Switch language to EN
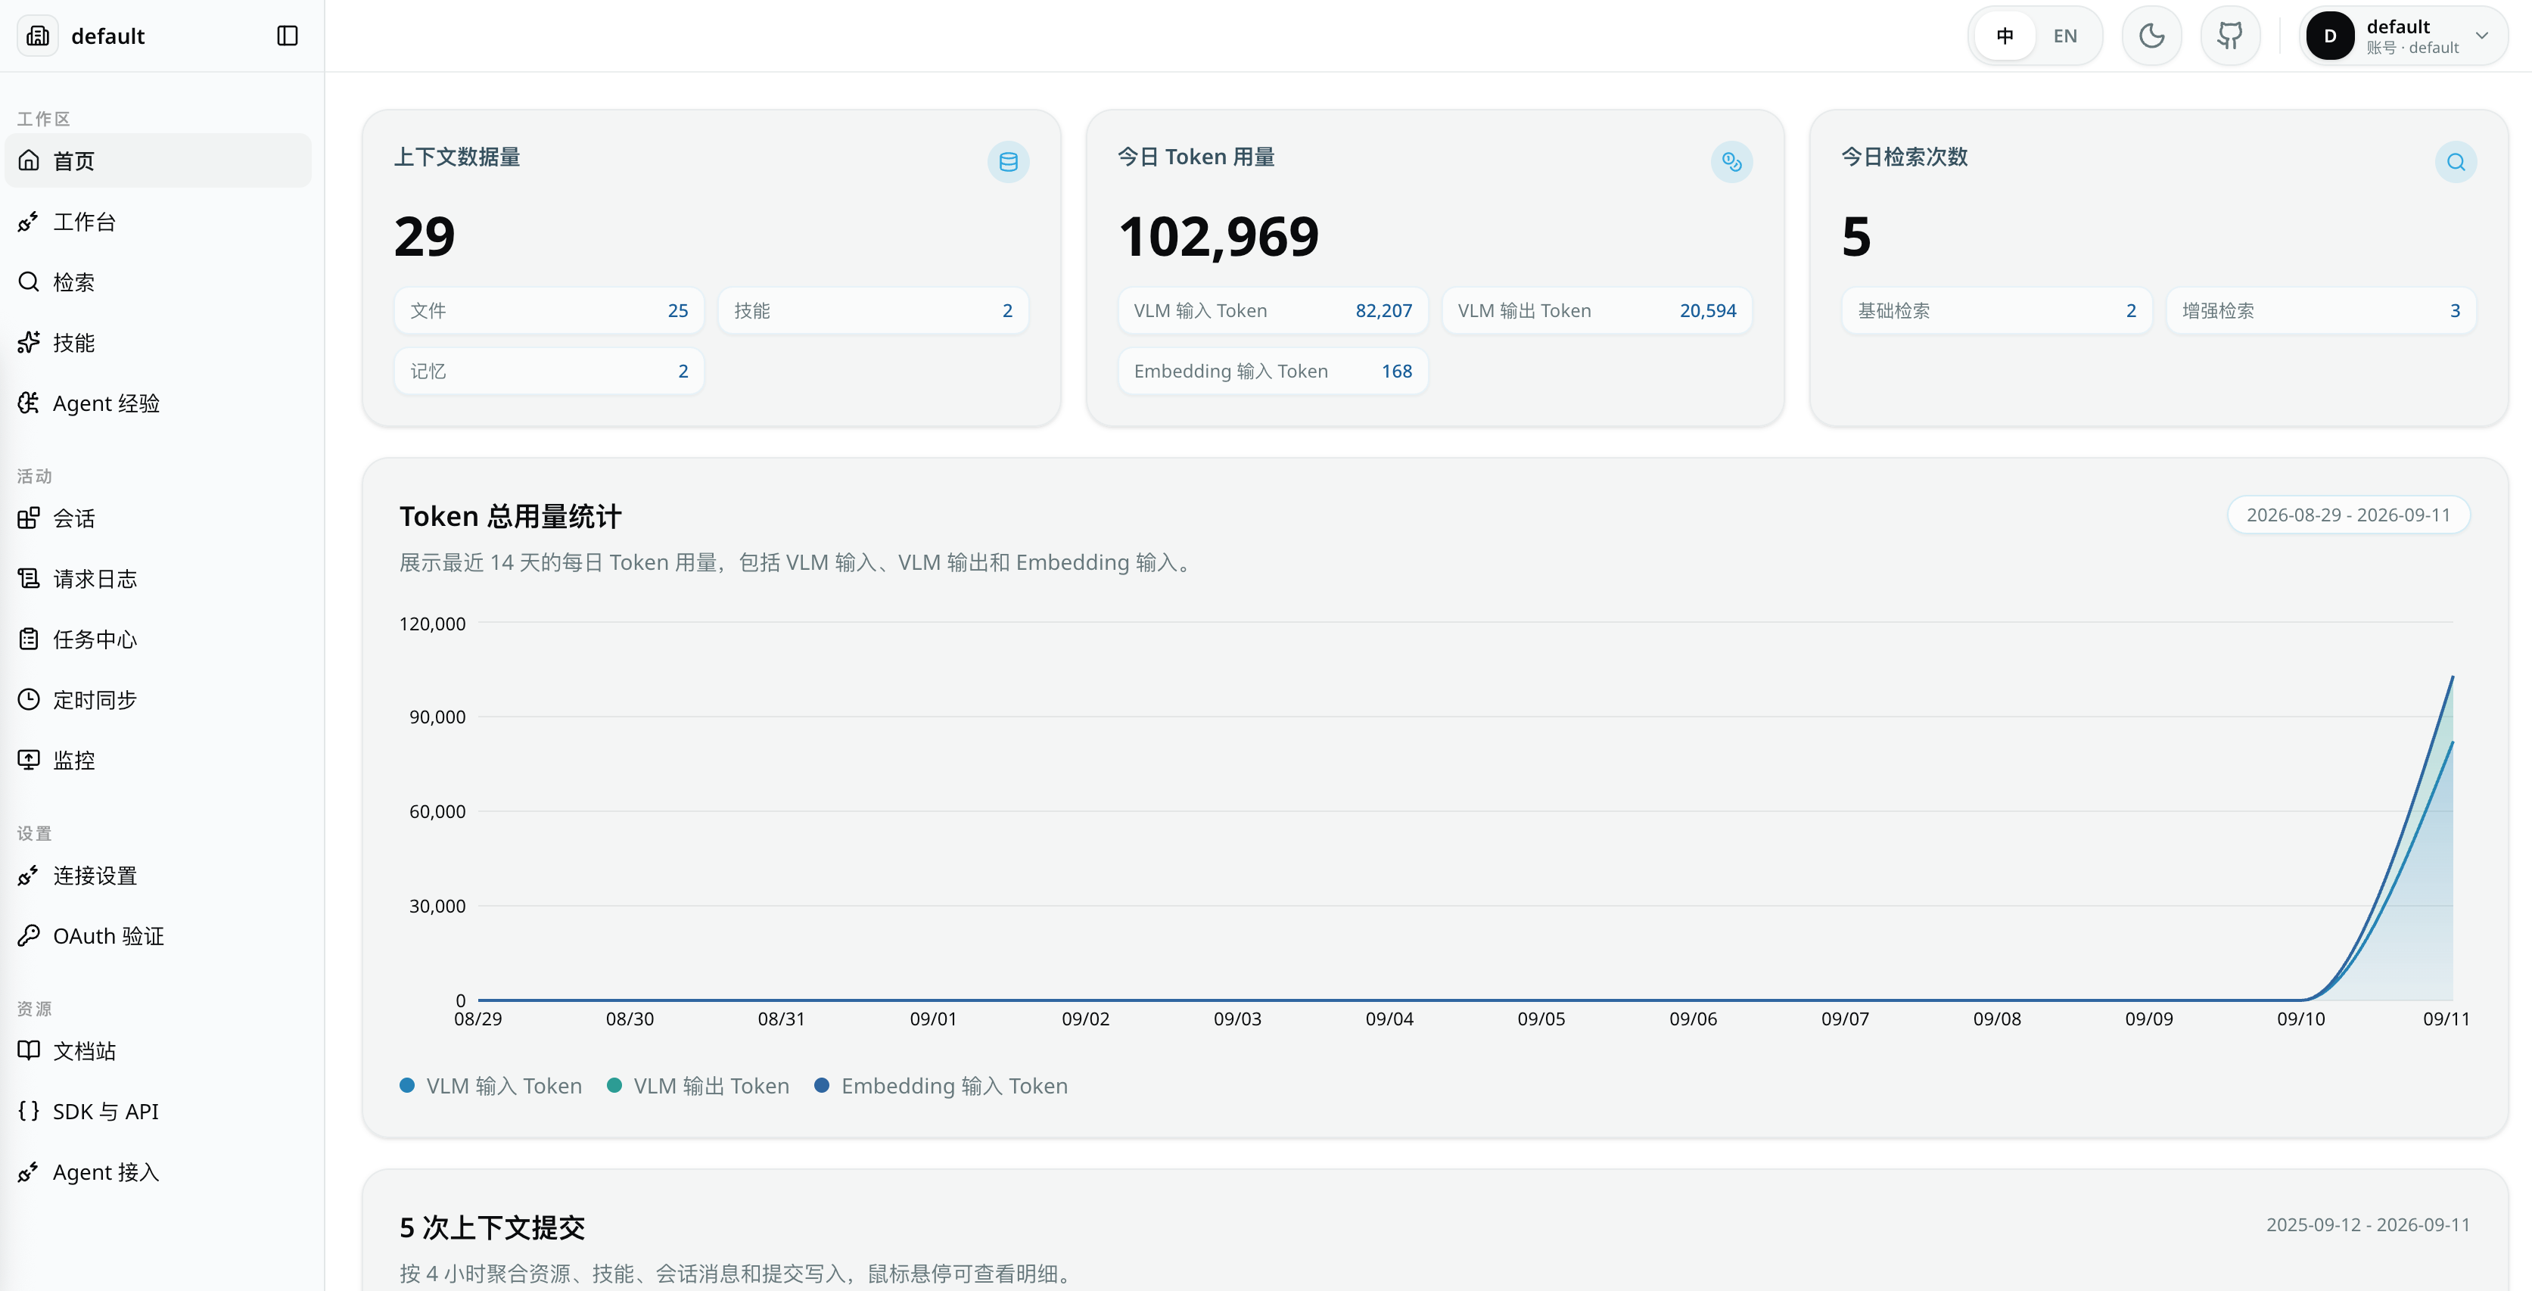Viewport: 2532px width, 1291px height. [x=2065, y=36]
